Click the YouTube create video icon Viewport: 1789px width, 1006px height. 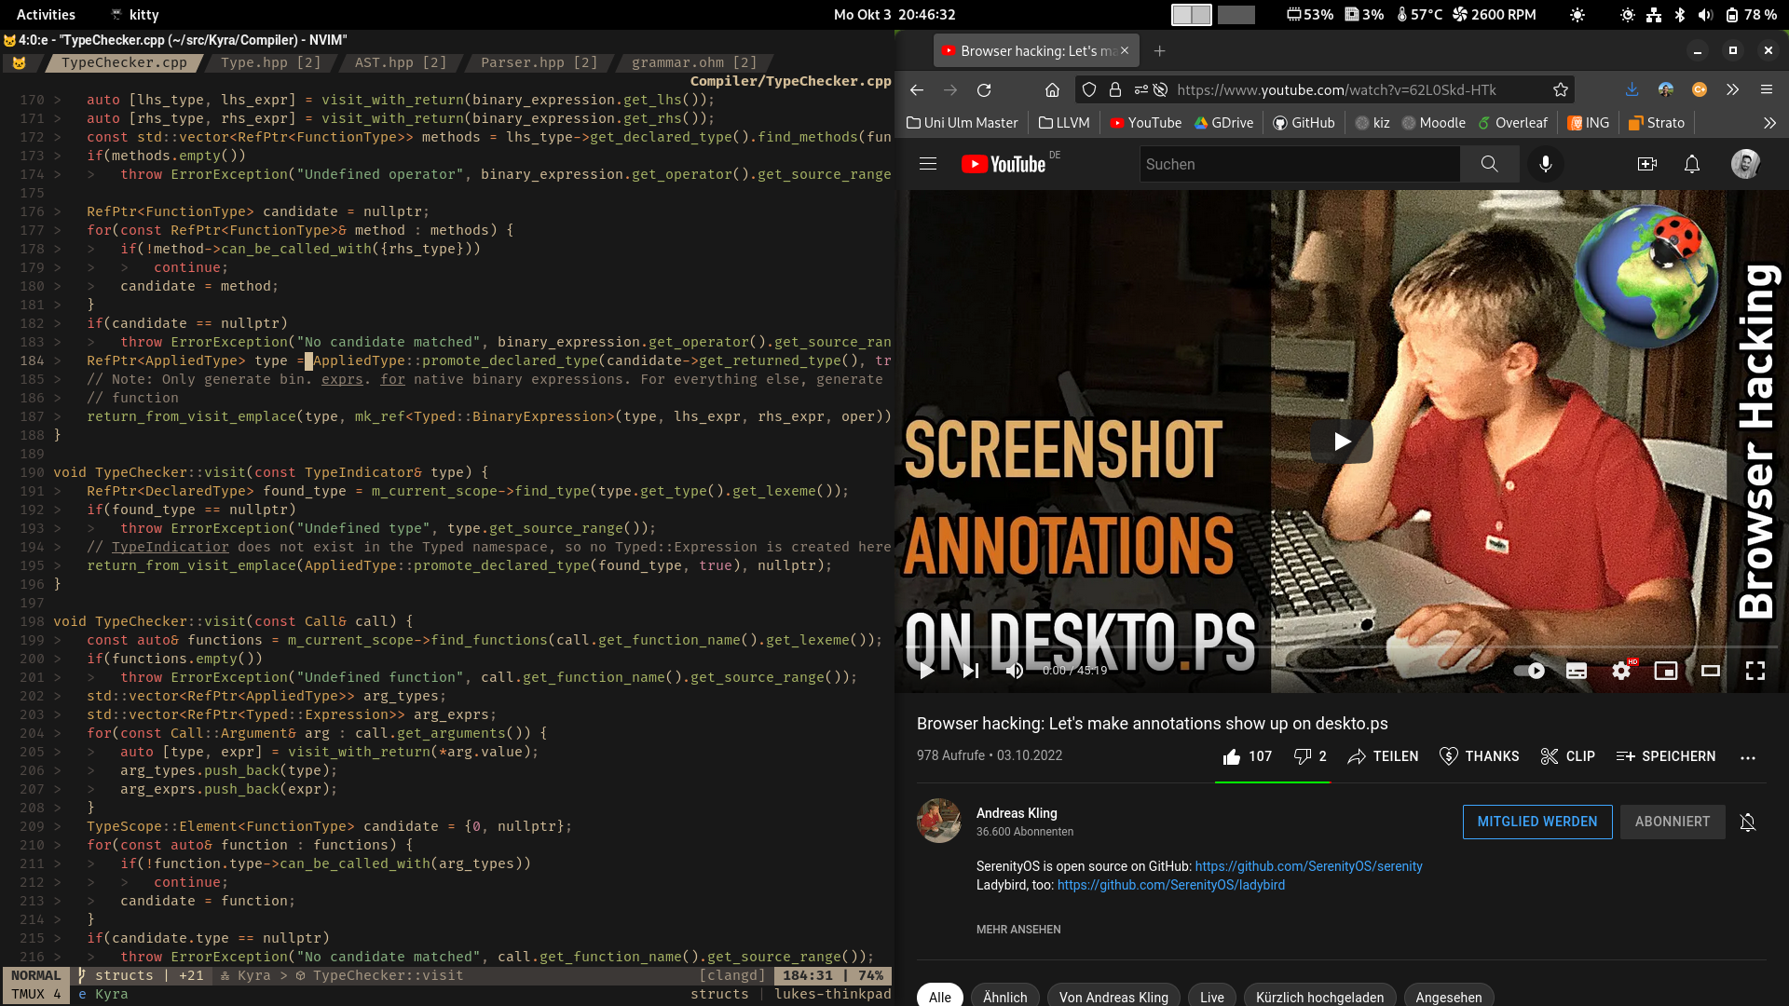click(1646, 164)
